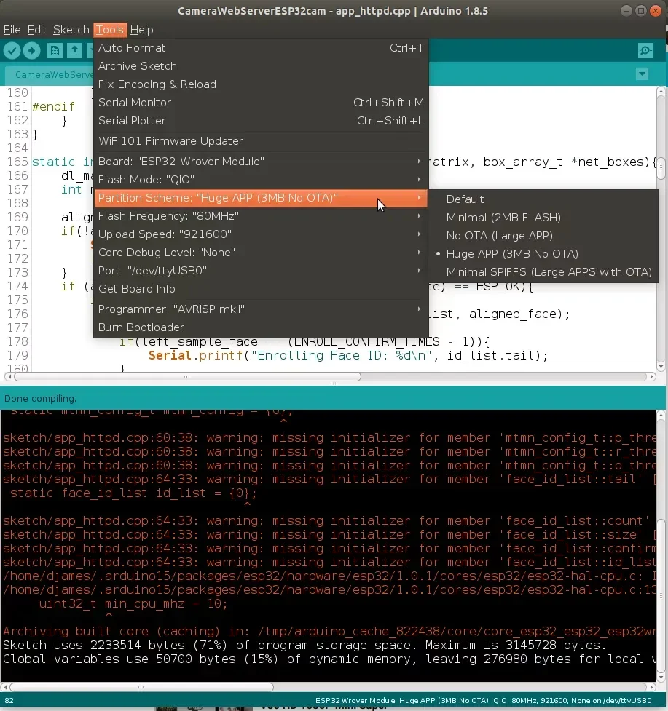Expand the Flash Mode QIO submenu

(x=261, y=180)
